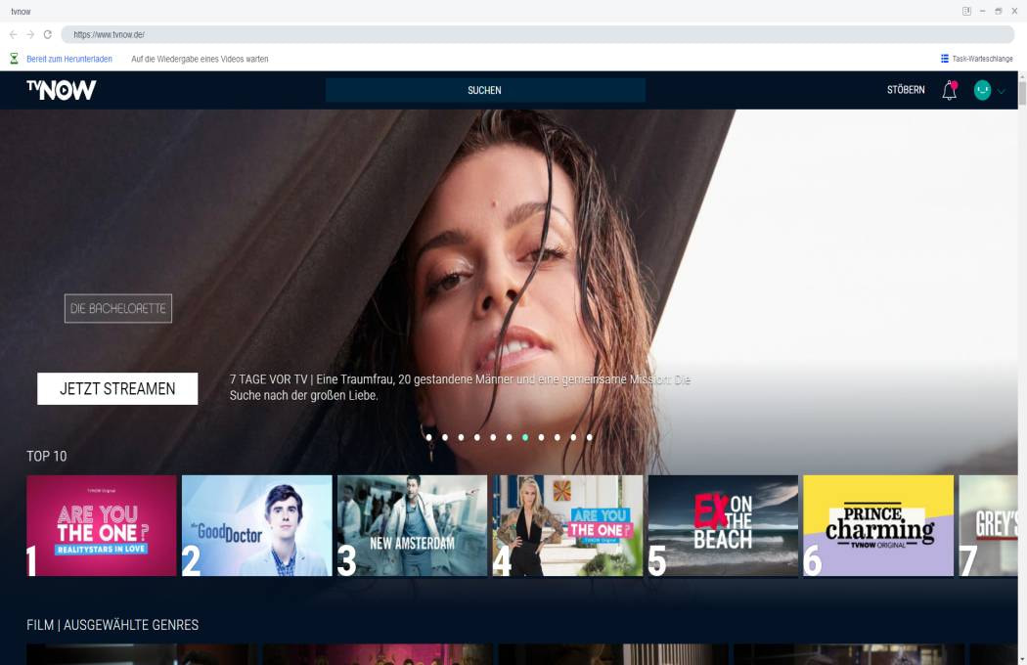Click the JETZT STREAMEN button
The image size is (1027, 665).
(117, 388)
